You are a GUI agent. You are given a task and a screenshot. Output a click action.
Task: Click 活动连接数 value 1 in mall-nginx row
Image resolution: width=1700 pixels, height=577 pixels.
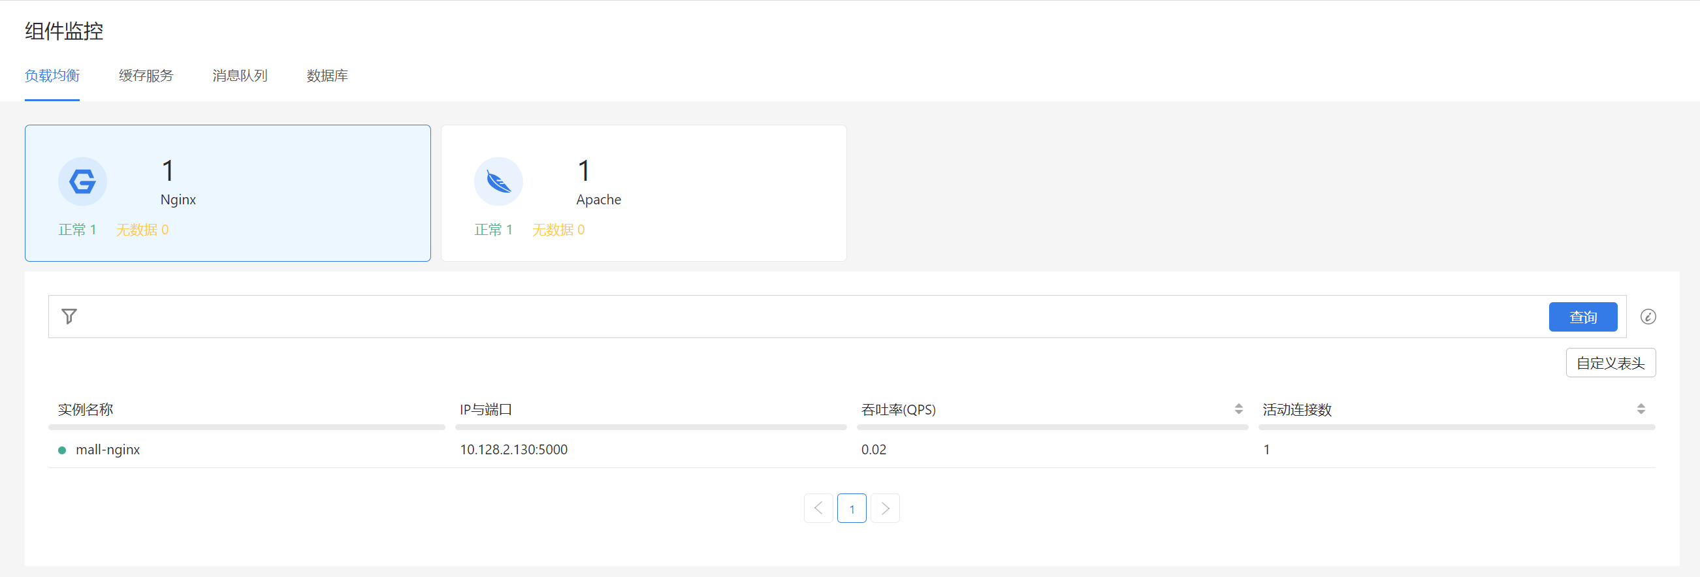pos(1266,450)
